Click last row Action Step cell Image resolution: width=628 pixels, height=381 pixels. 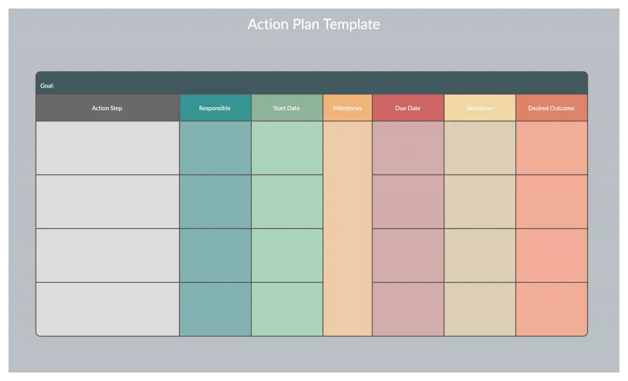107,309
